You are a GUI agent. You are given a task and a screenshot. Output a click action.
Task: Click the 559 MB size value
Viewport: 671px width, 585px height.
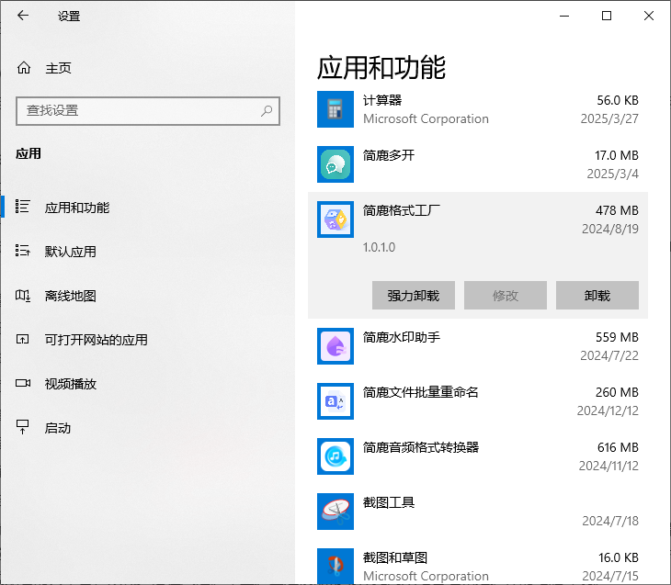pos(617,337)
